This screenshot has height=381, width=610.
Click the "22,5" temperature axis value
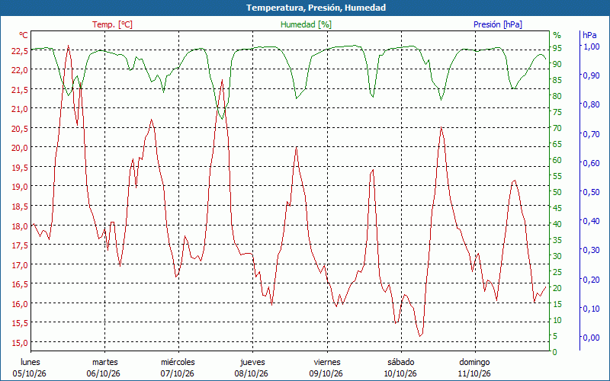click(x=21, y=50)
